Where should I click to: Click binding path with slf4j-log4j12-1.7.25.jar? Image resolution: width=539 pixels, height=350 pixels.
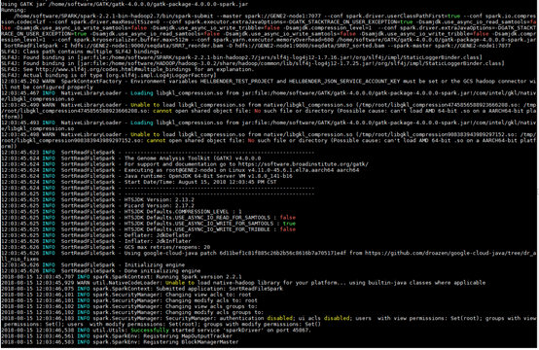pos(291,63)
